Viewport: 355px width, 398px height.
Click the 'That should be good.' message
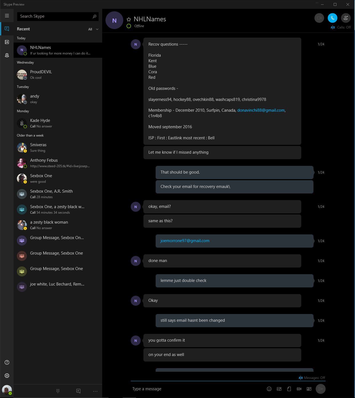235,172
